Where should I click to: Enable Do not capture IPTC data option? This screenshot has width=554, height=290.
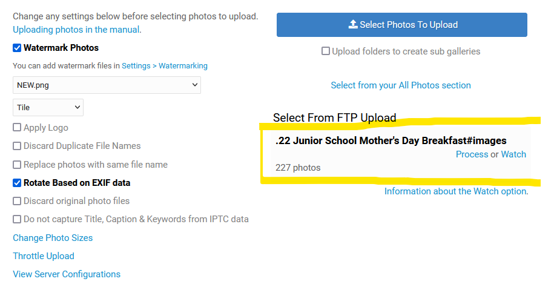tap(17, 219)
